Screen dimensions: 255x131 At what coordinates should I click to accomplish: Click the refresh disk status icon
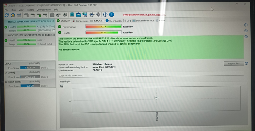pyautogui.click(x=7, y=15)
